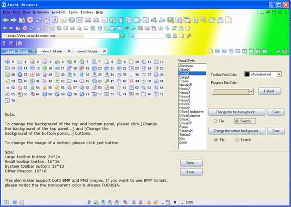
Task: Click Change the bottom background button
Action: tap(236, 130)
